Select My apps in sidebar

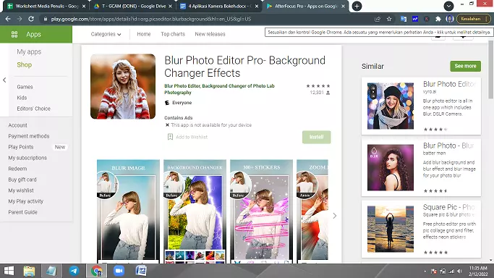pyautogui.click(x=29, y=51)
